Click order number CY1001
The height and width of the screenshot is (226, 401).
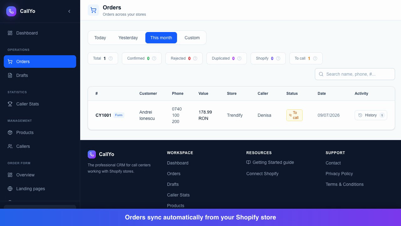click(103, 115)
